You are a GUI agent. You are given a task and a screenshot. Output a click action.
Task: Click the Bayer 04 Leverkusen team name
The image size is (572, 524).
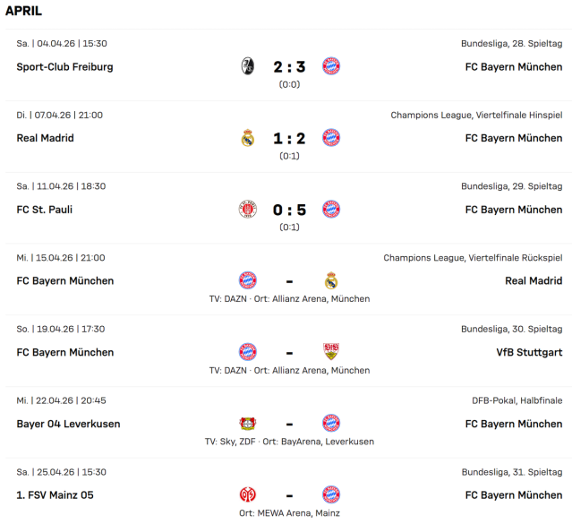[68, 424]
